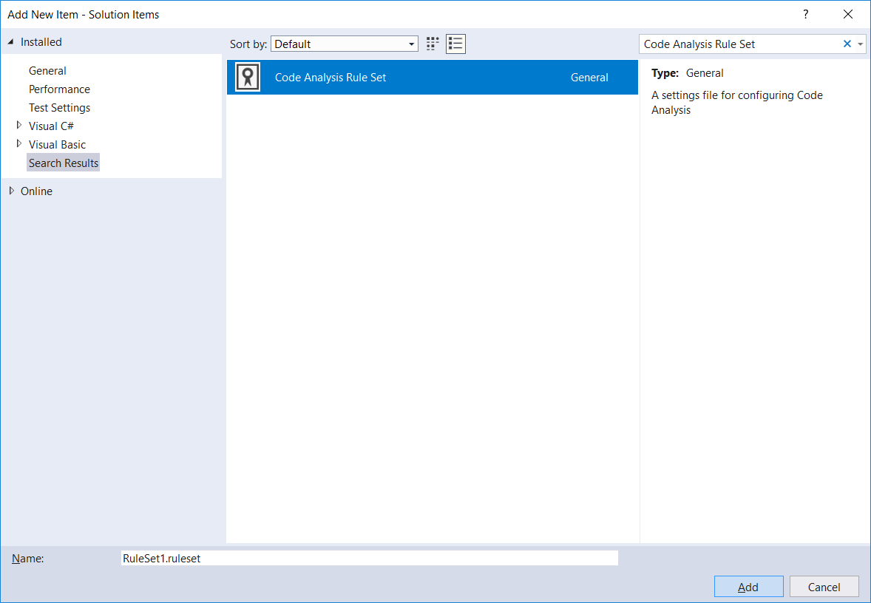Expand the Visual Basic node
Image resolution: width=871 pixels, height=603 pixels.
pos(19,144)
